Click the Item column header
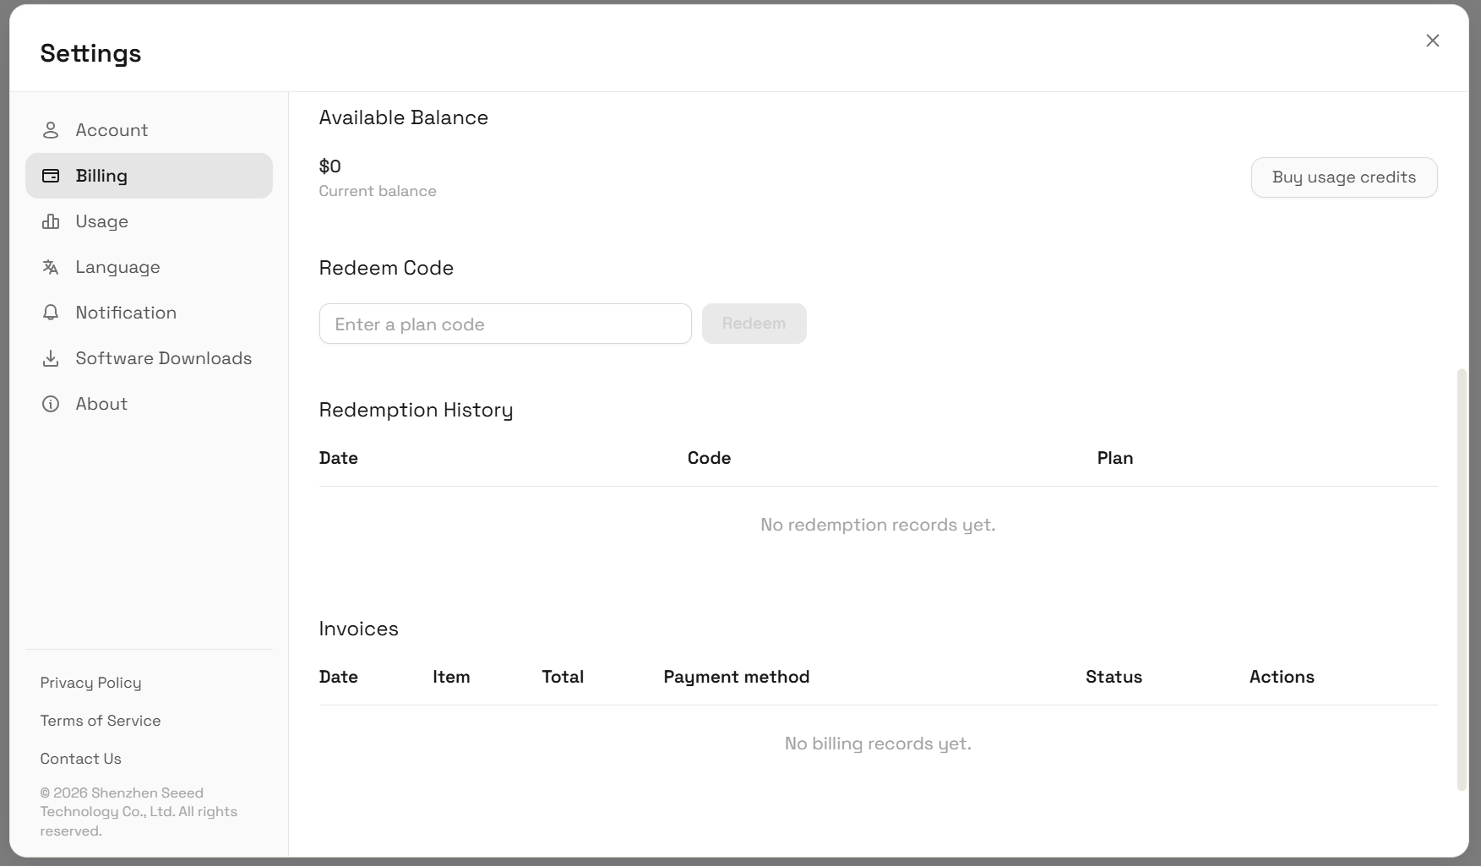 pos(451,677)
